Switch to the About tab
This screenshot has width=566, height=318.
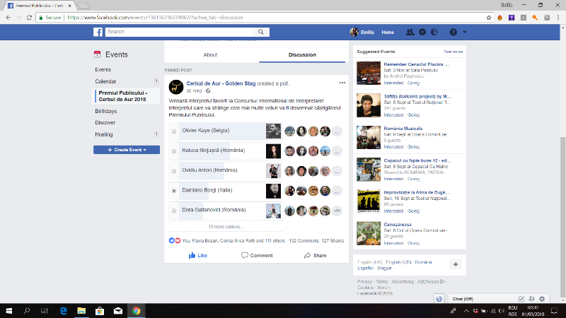click(210, 54)
